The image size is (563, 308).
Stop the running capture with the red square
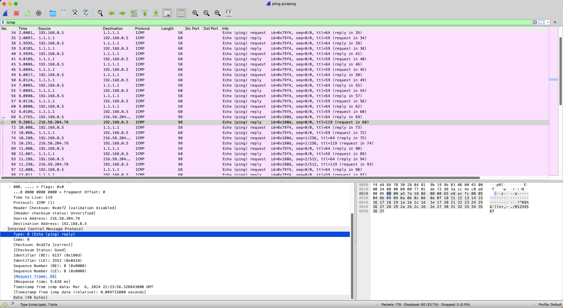coord(16,13)
